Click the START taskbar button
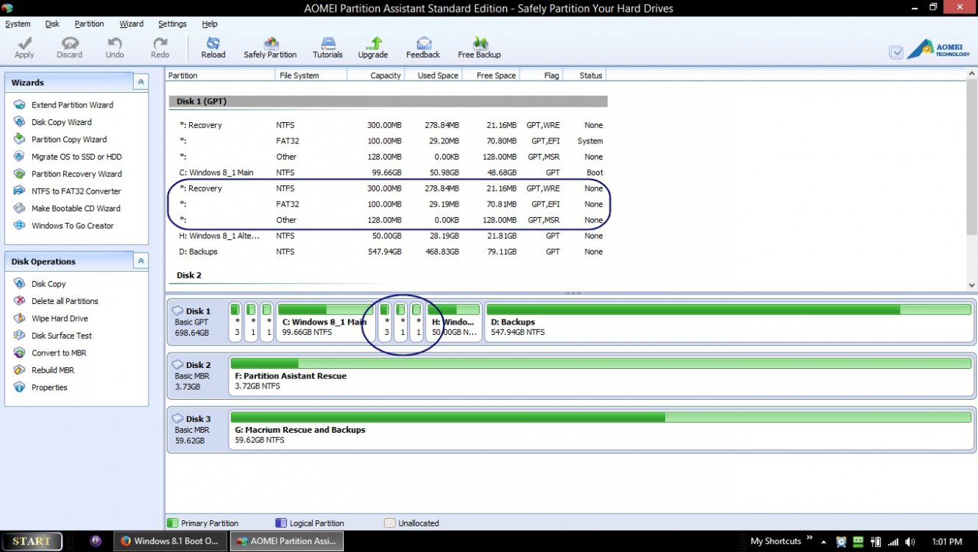This screenshot has width=978, height=552. click(31, 541)
